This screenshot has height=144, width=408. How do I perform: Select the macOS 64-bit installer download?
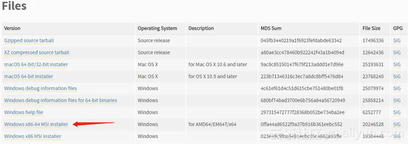click(29, 76)
